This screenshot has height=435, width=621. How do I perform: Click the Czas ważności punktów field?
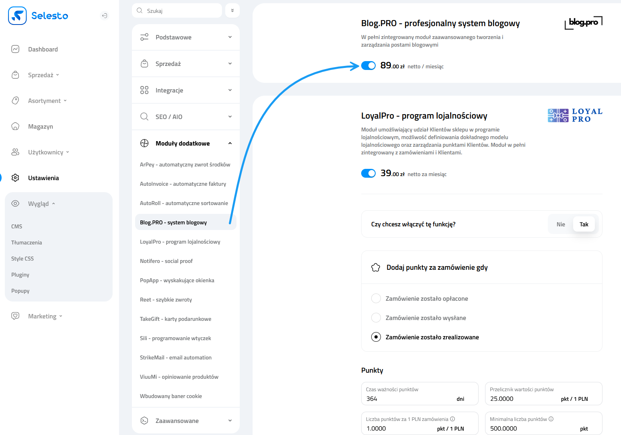click(x=410, y=398)
